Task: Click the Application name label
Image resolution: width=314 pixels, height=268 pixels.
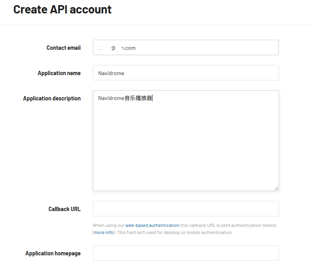Action: [x=59, y=73]
